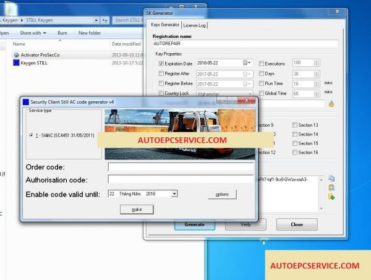This screenshot has height=280, width=371.
Task: Check the Section 15 checkbox
Action: tap(295, 143)
